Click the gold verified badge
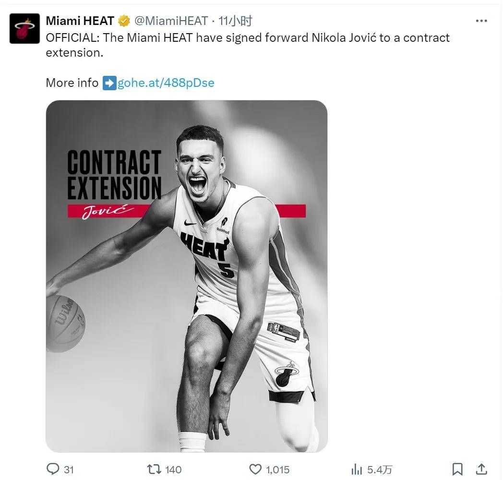The image size is (503, 480). point(124,21)
